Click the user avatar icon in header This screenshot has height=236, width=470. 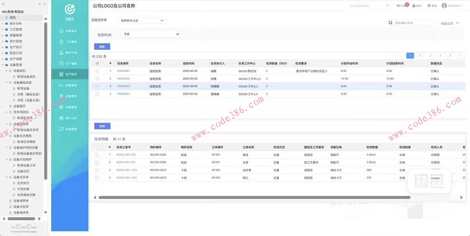(444, 6)
